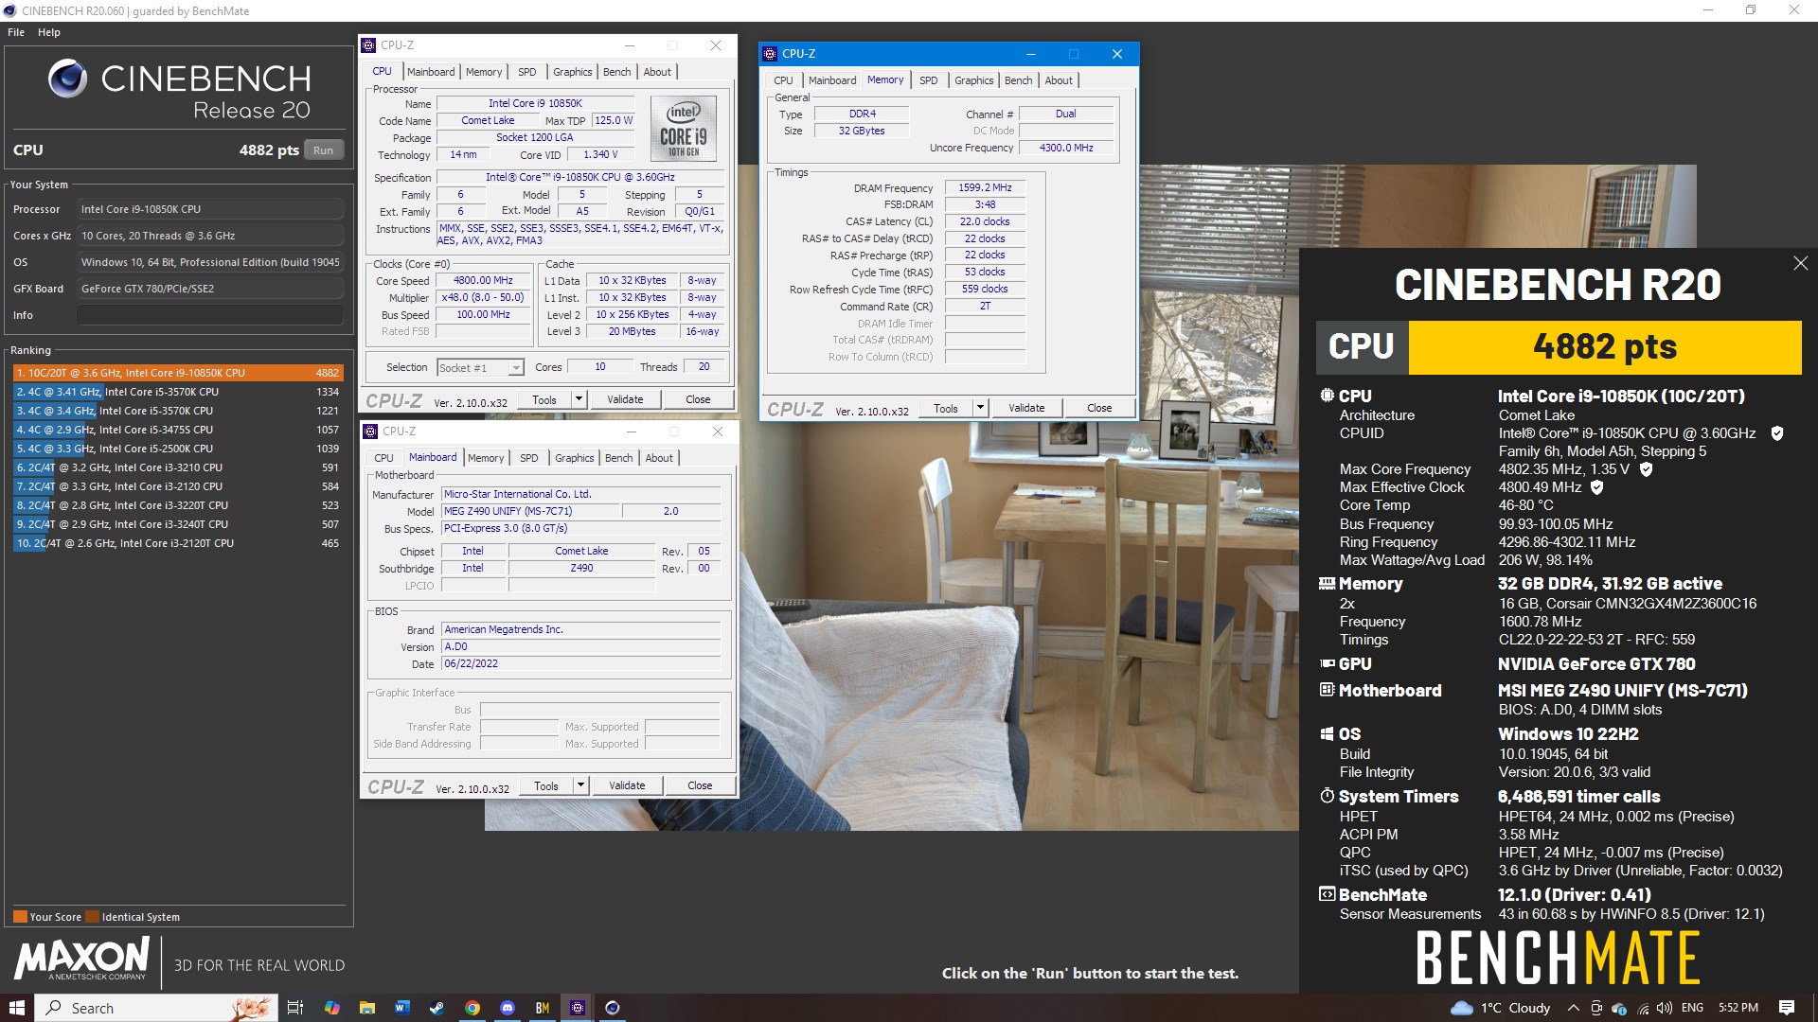The height and width of the screenshot is (1022, 1818).
Task: Open the Help menu in Cinebench
Action: click(x=49, y=32)
